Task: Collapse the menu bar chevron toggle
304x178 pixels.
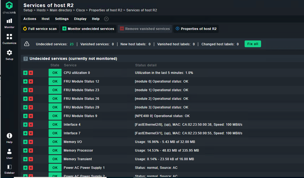Action: [x=106, y=19]
